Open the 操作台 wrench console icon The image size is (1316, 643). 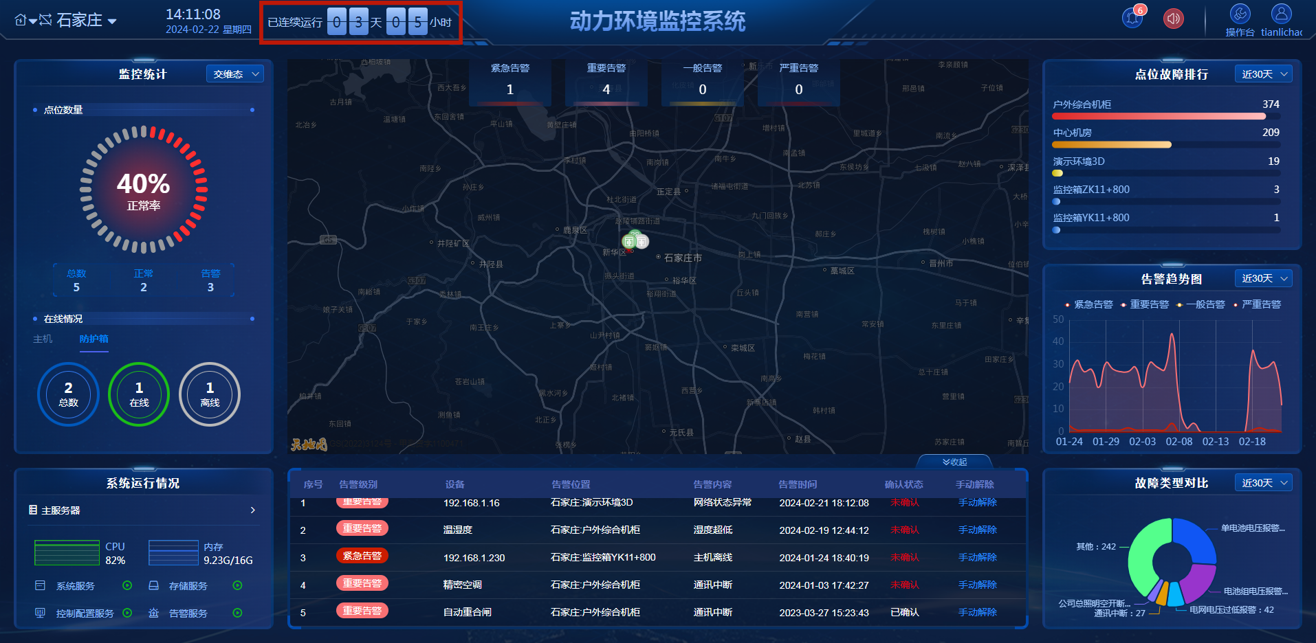pyautogui.click(x=1240, y=14)
